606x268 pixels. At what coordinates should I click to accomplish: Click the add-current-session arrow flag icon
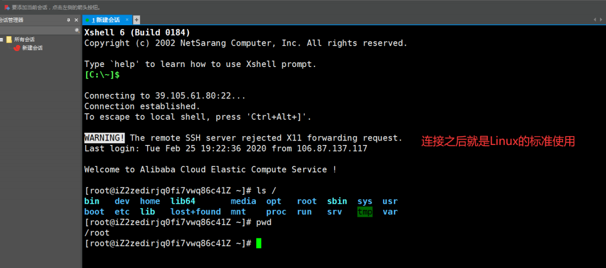tap(7, 7)
